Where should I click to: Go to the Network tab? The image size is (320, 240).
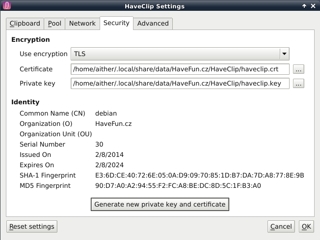click(x=82, y=23)
